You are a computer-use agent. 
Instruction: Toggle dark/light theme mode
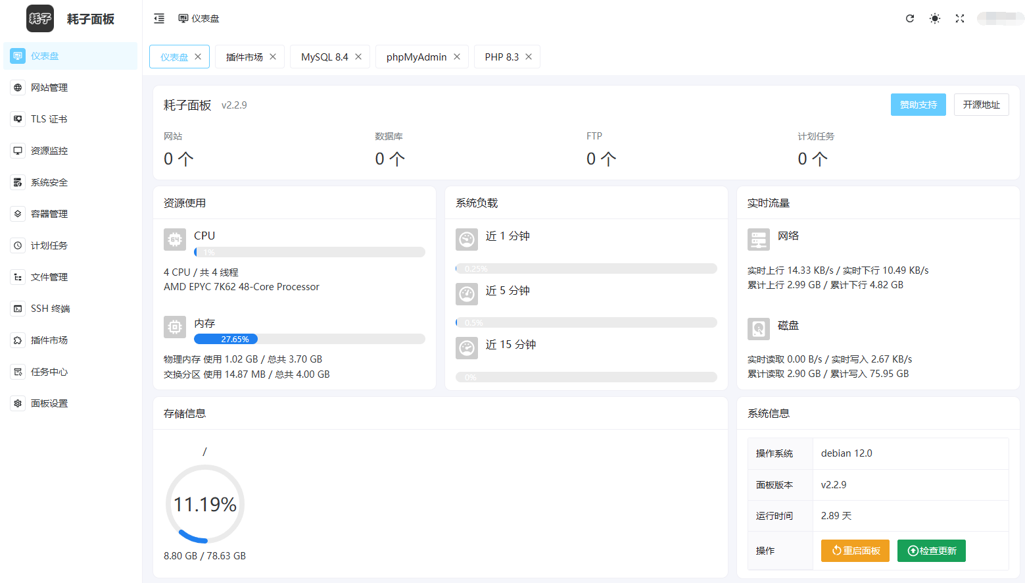point(934,18)
